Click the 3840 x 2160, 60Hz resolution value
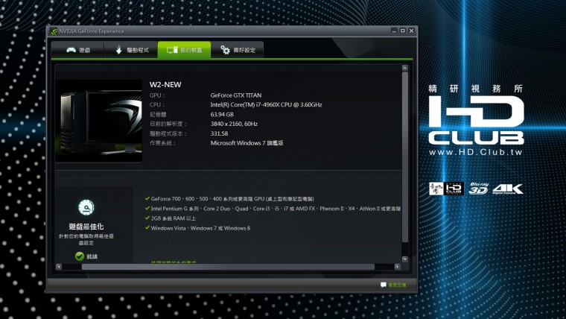This screenshot has height=319, width=566. pos(234,124)
